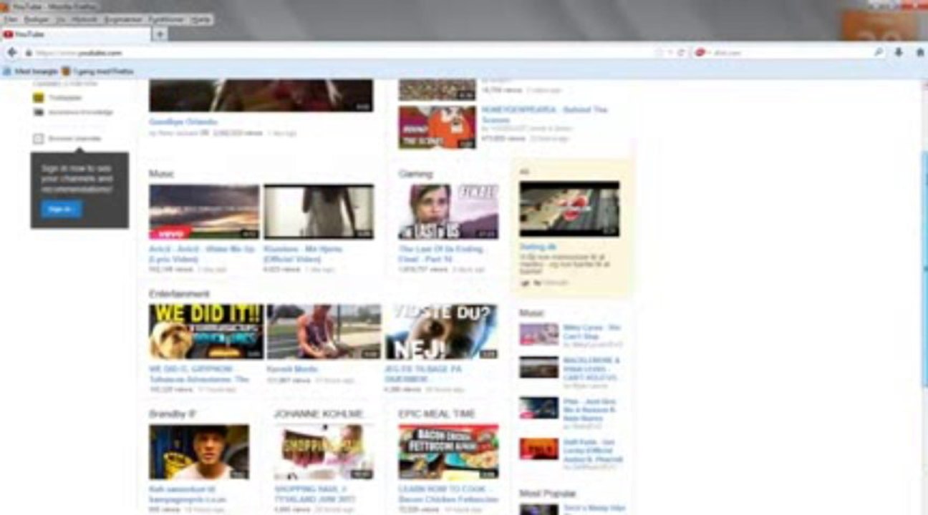
Task: Click the Goodbye Orlando video thumbnail
Action: click(261, 95)
